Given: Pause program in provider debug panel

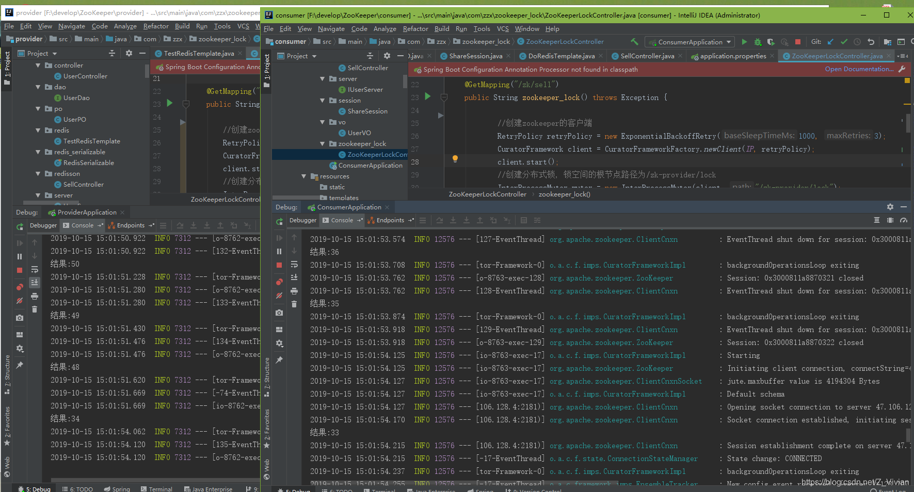Looking at the screenshot, I should tap(20, 256).
